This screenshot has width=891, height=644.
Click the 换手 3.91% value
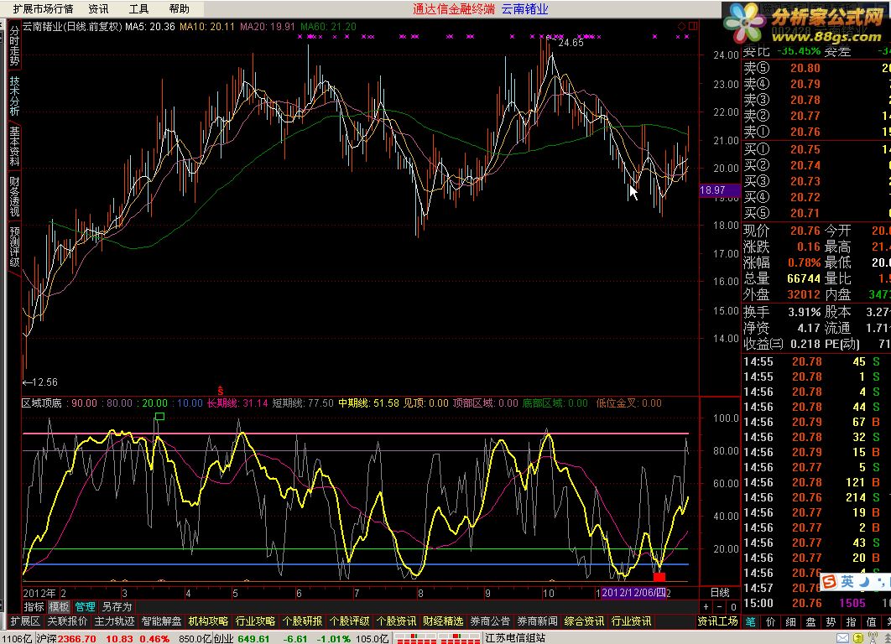click(804, 312)
